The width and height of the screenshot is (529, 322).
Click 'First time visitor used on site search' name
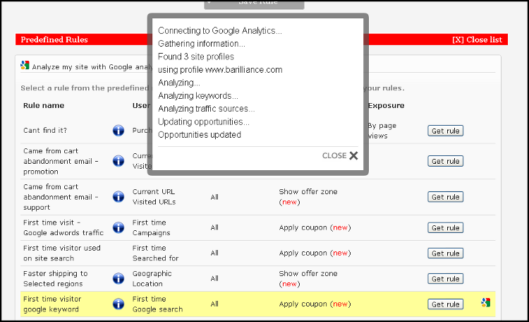[x=62, y=253]
